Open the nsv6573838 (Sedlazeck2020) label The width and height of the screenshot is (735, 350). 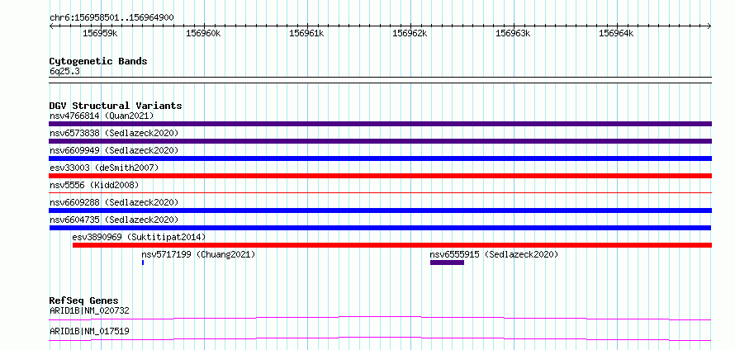pyautogui.click(x=114, y=133)
